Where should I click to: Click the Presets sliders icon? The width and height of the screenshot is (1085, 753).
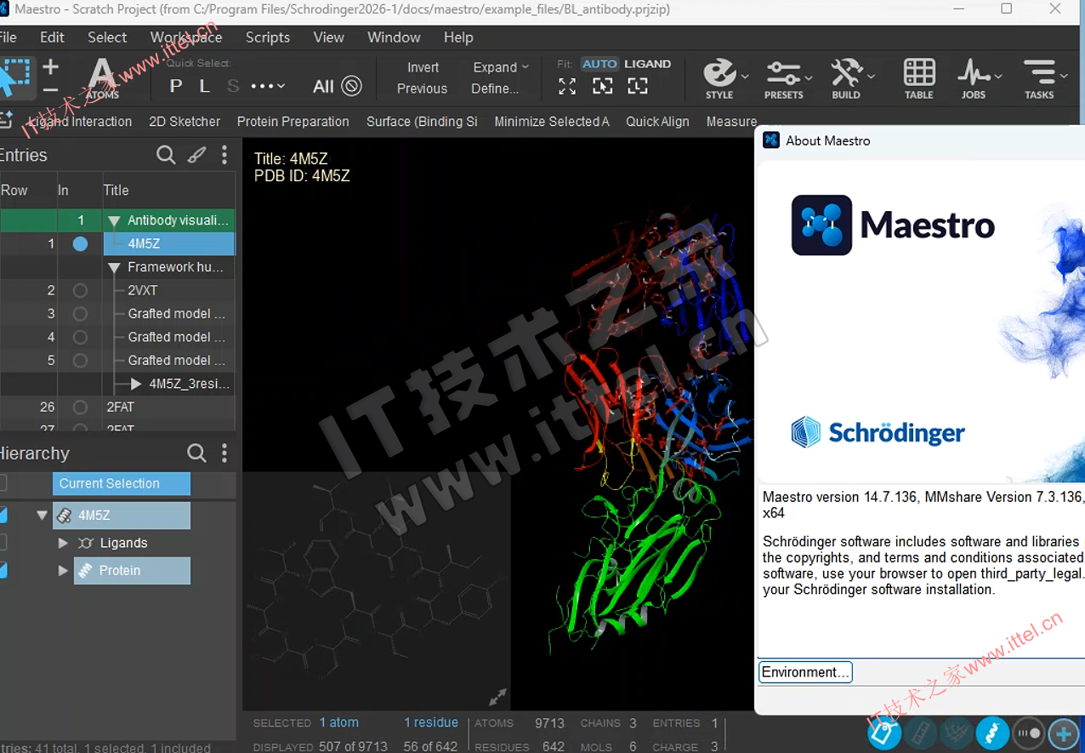pyautogui.click(x=783, y=77)
